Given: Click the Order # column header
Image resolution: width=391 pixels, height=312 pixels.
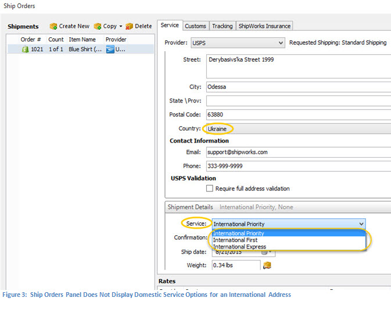Looking at the screenshot, I should click(30, 40).
